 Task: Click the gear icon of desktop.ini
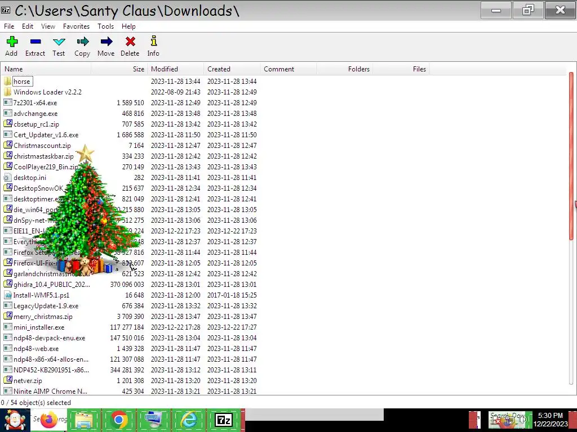[x=7, y=177]
